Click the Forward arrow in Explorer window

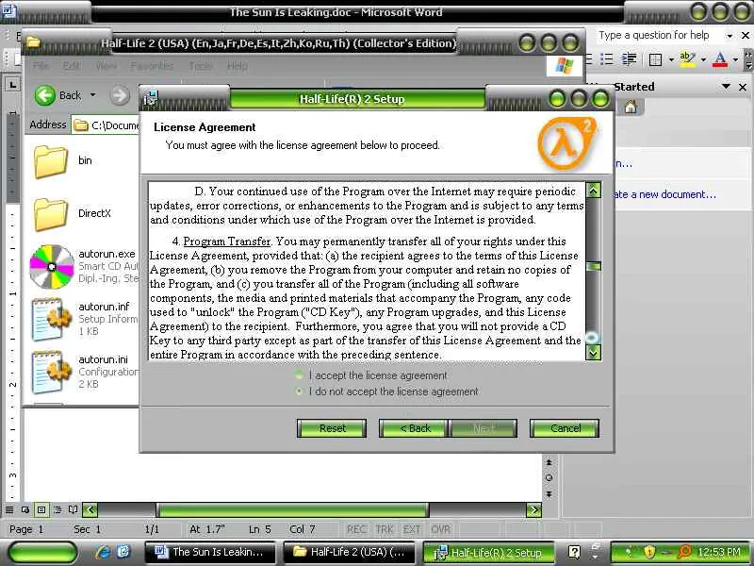tap(120, 95)
